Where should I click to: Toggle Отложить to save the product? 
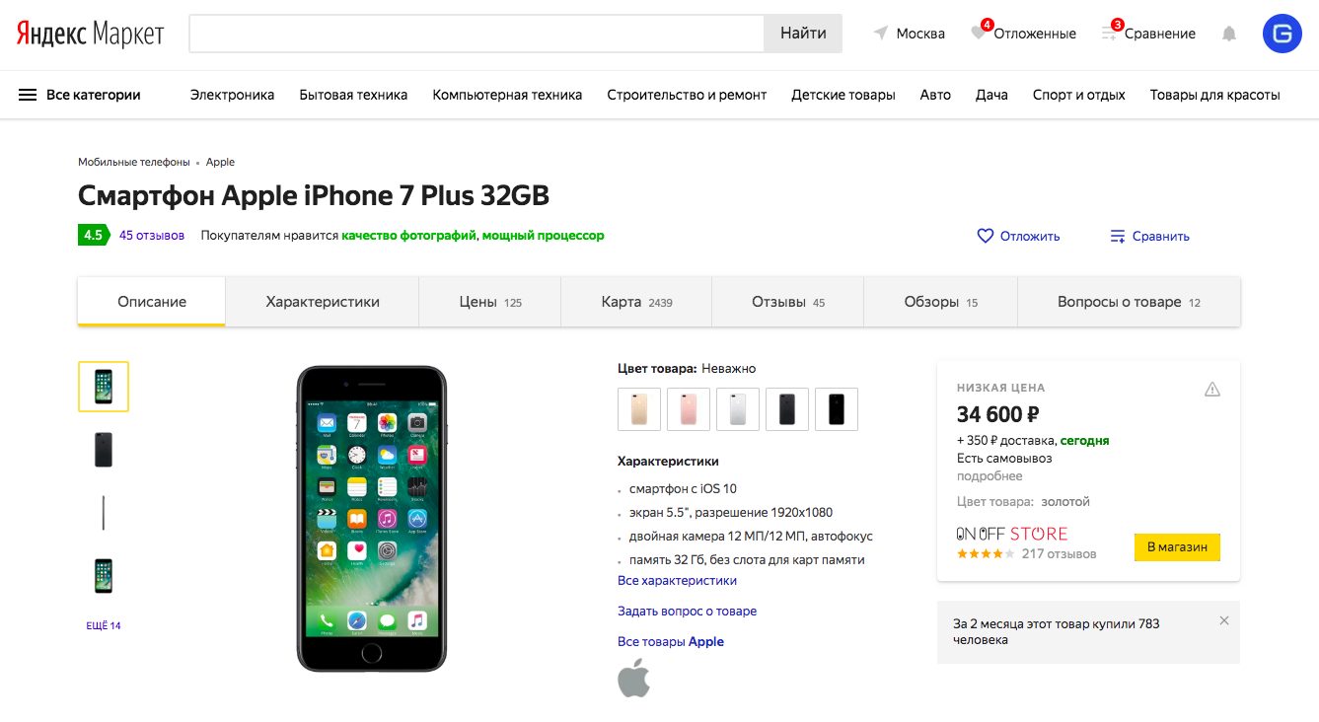point(1018,236)
